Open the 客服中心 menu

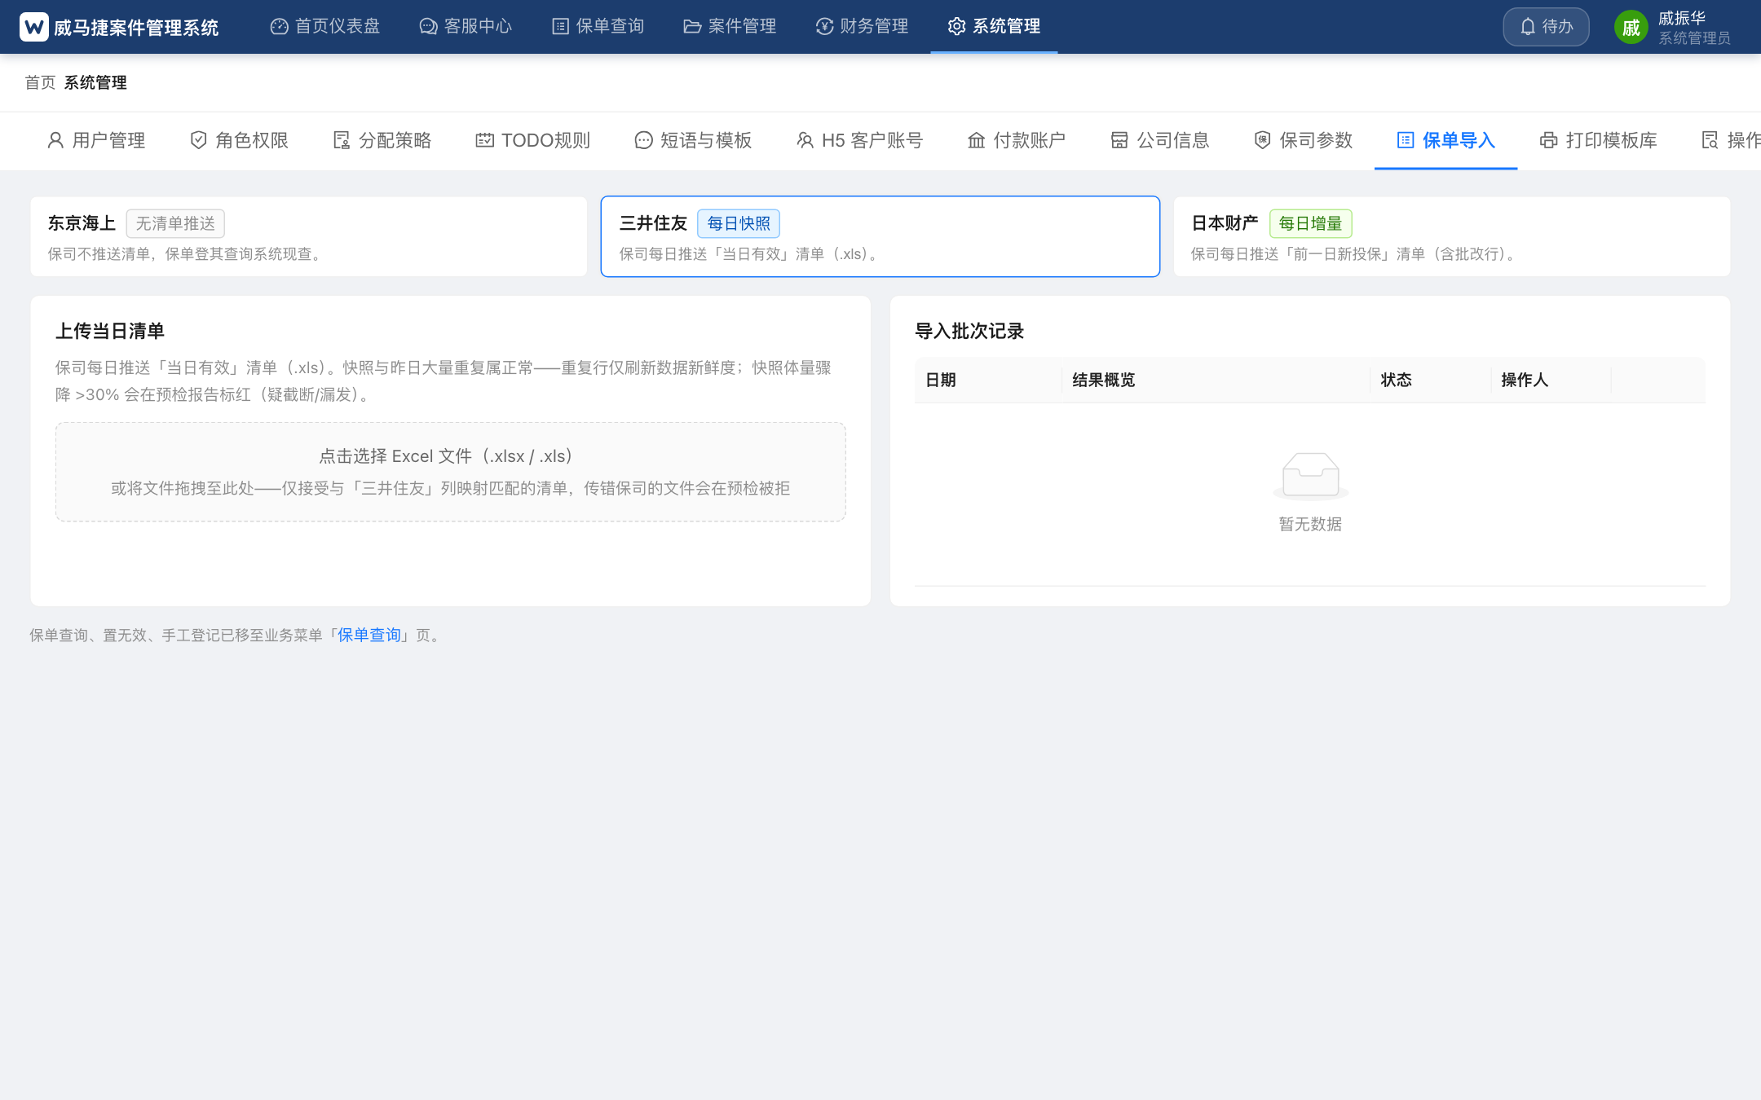coord(466,27)
